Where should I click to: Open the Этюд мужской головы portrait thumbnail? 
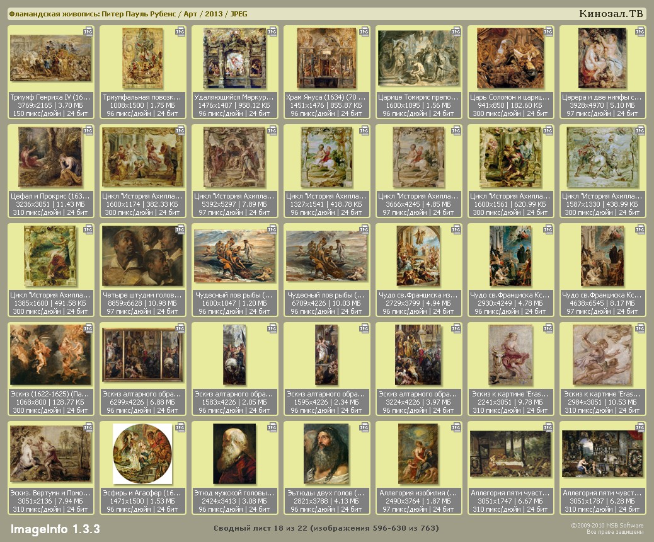pyautogui.click(x=234, y=454)
